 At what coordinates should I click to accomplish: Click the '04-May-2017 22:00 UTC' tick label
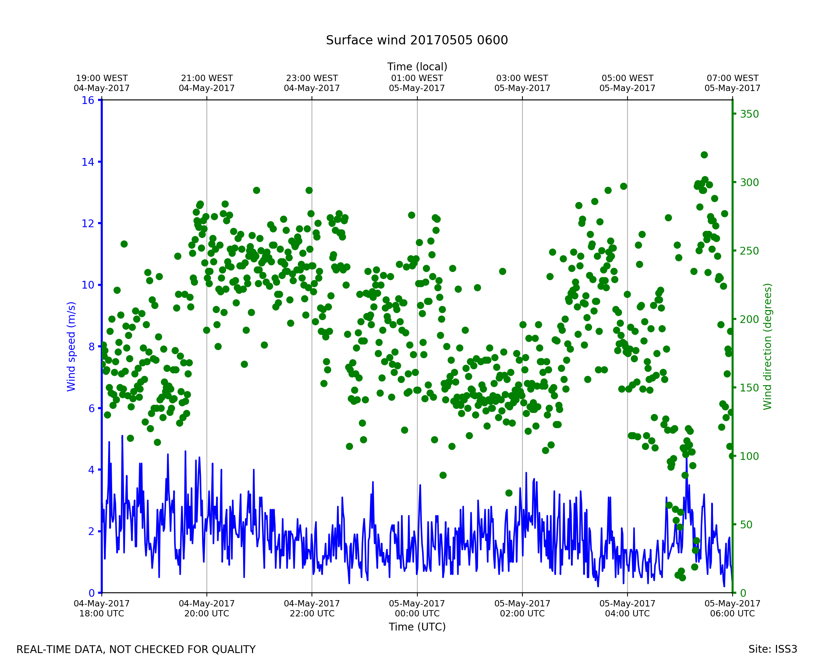(x=312, y=608)
